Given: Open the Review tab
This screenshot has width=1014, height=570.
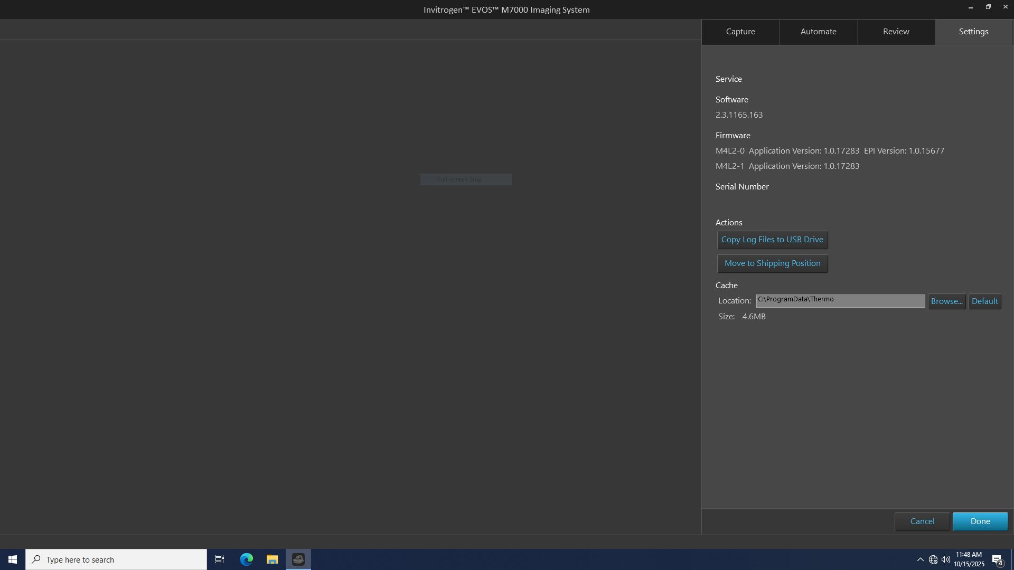Looking at the screenshot, I should pyautogui.click(x=896, y=32).
